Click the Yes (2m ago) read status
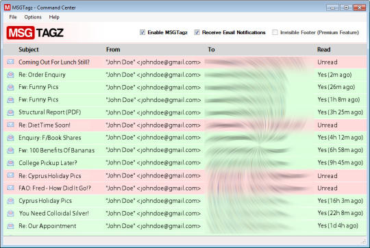 click(x=334, y=75)
